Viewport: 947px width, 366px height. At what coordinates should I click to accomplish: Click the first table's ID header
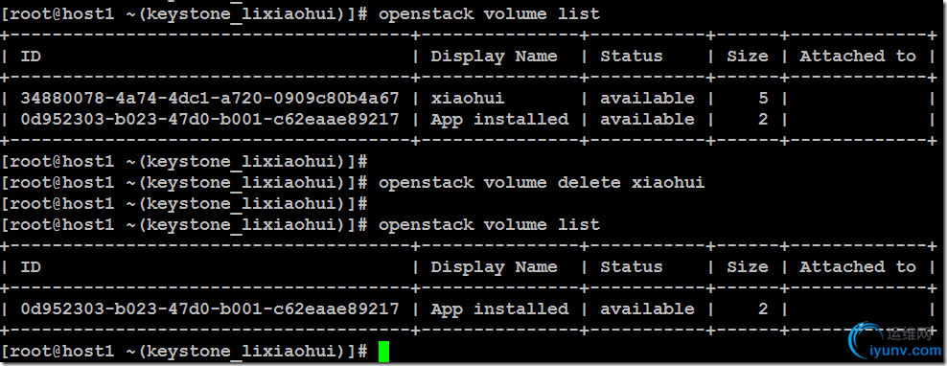31,57
